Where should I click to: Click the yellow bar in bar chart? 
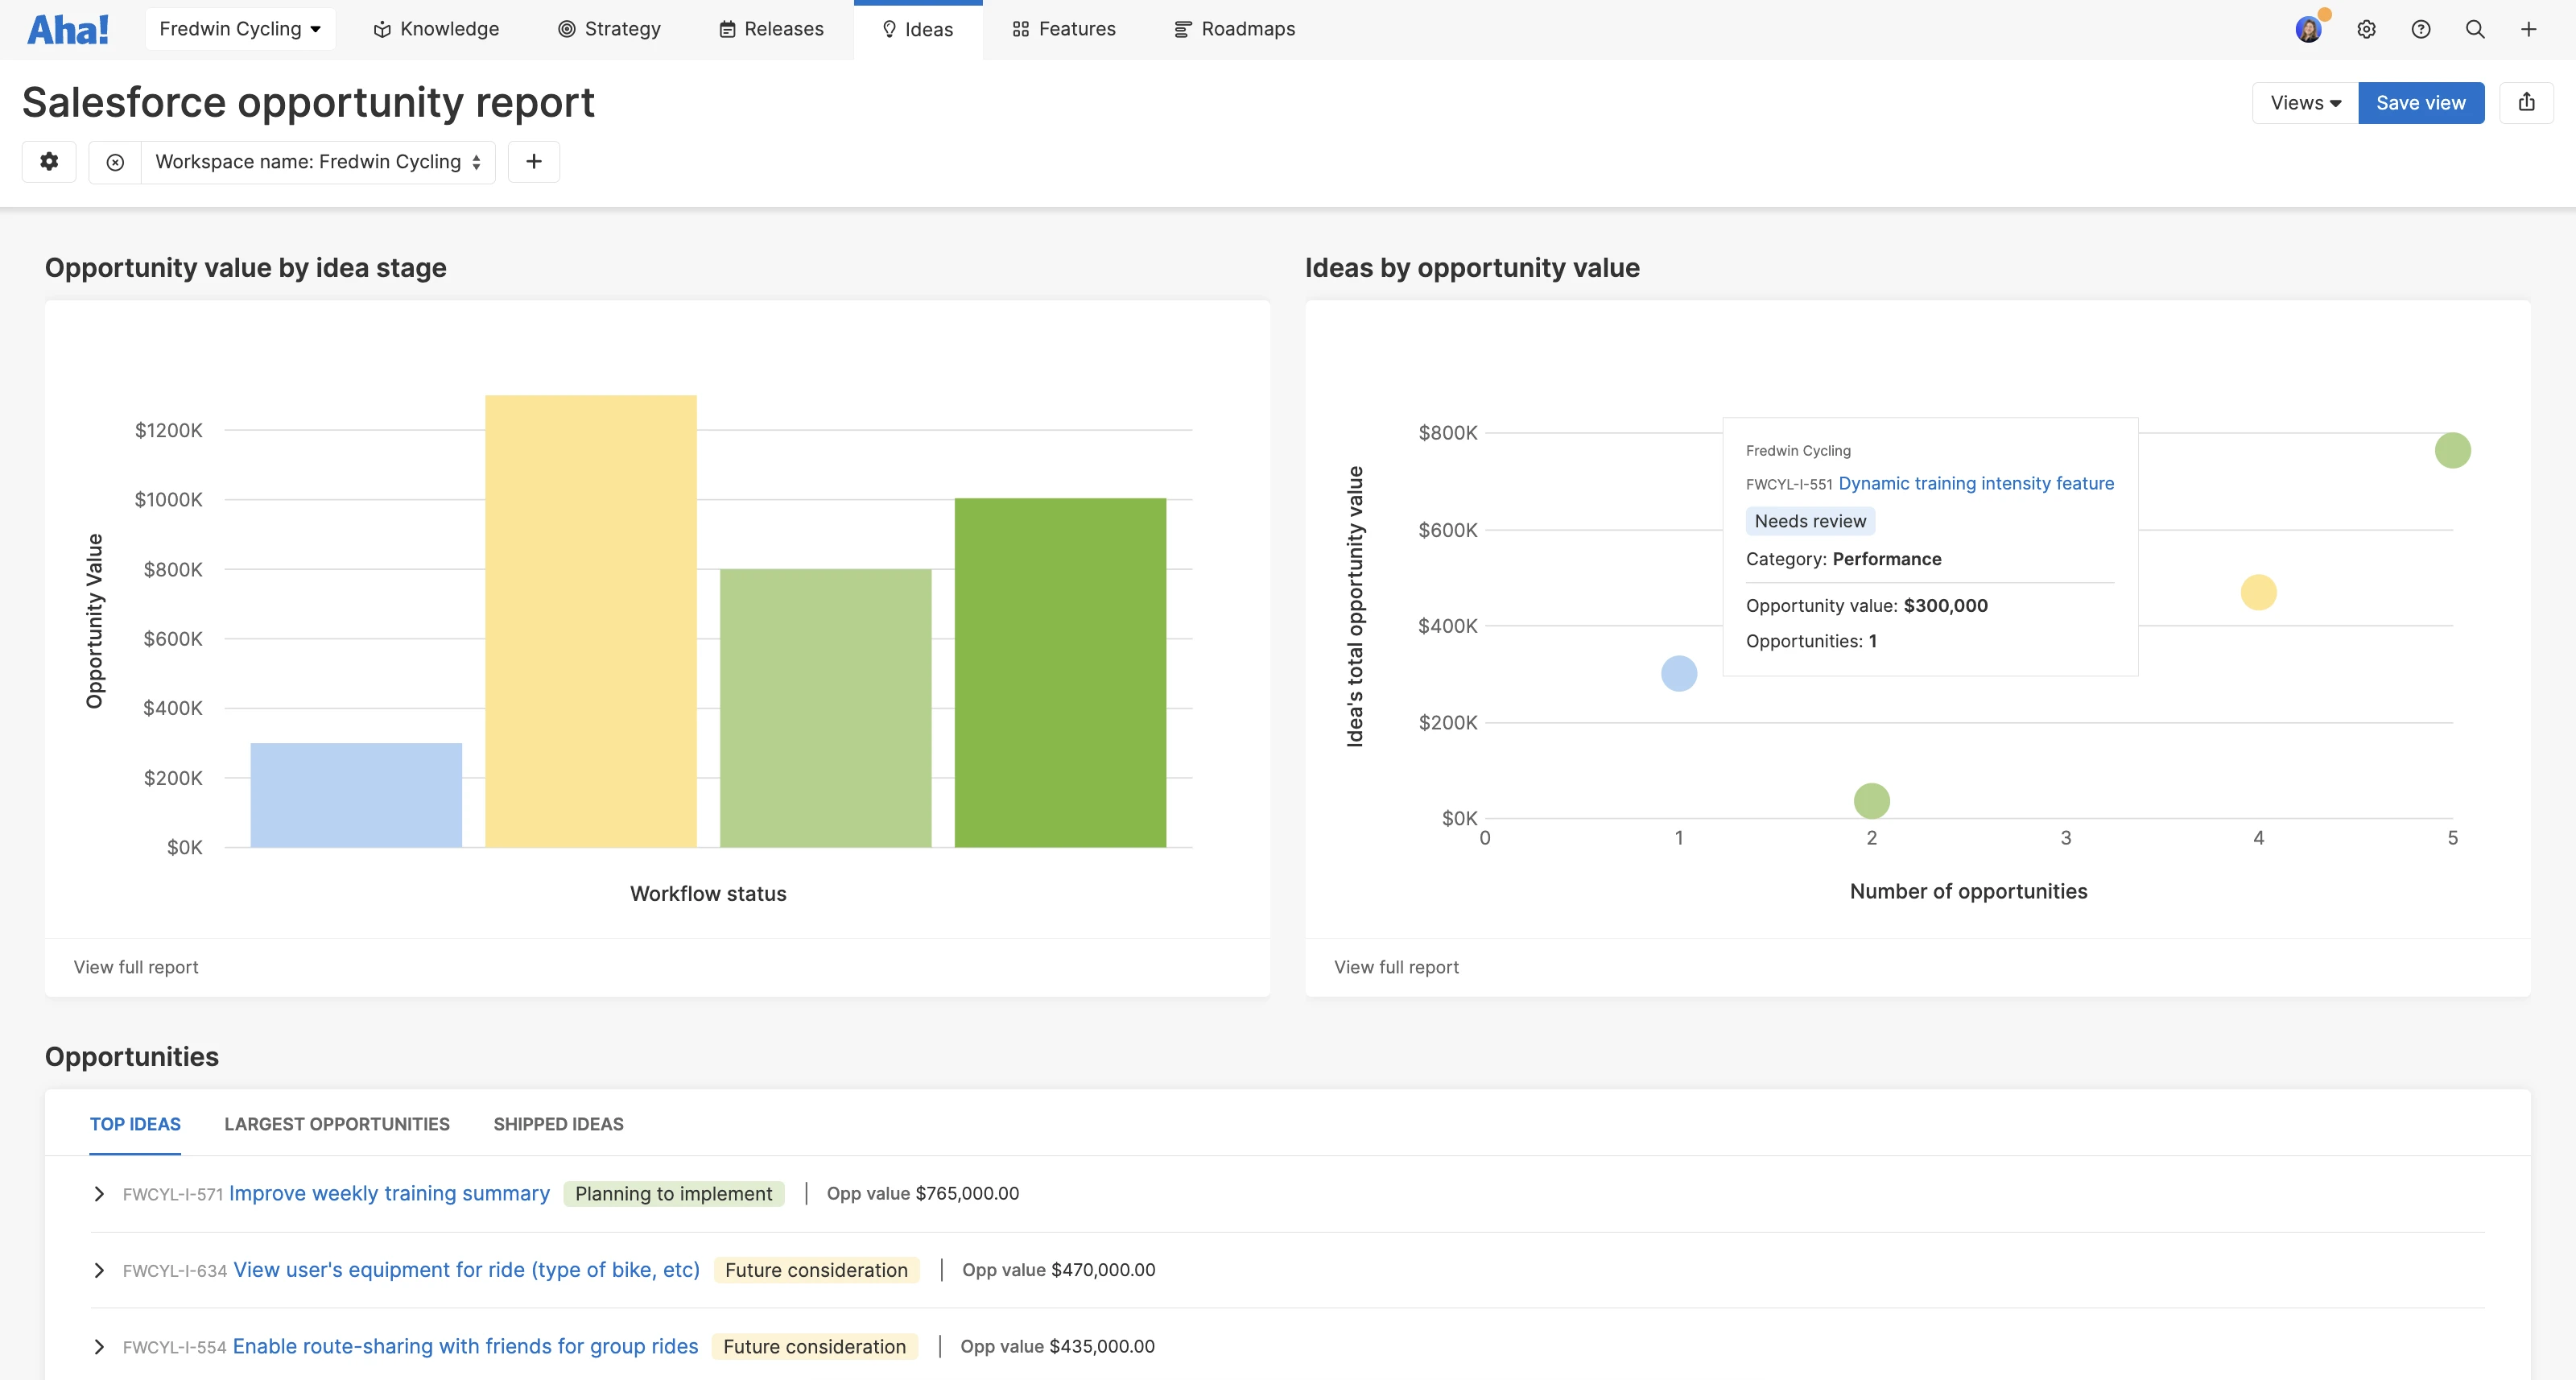590,620
